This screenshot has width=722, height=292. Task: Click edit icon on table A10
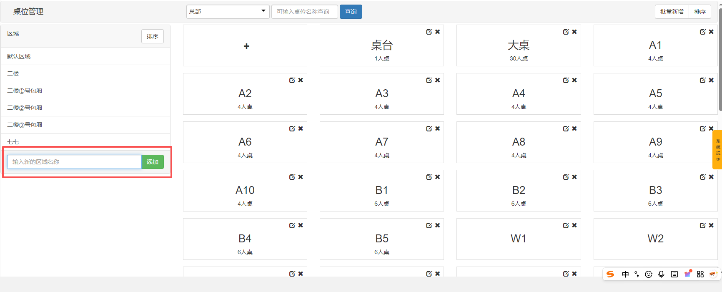(292, 177)
